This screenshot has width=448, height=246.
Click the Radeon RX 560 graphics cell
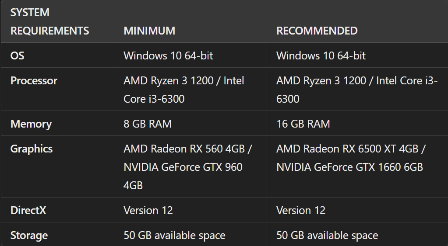pos(187,167)
